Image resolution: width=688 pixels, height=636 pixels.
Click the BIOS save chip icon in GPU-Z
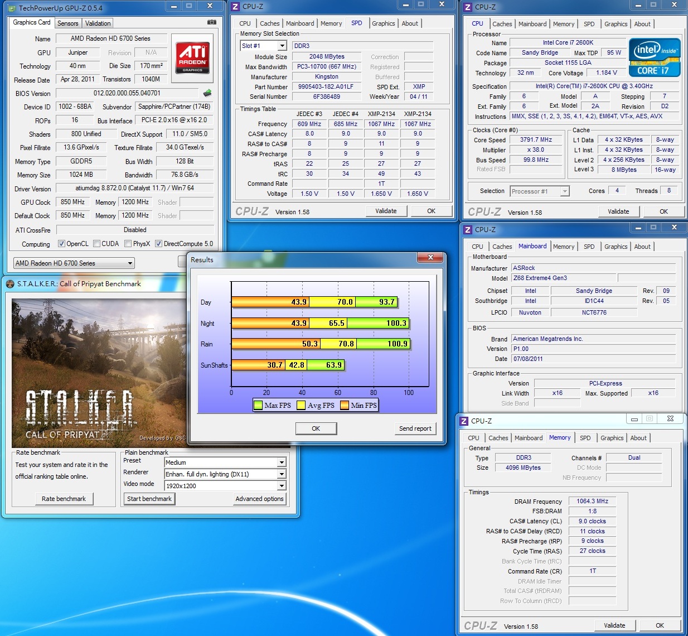tap(207, 93)
